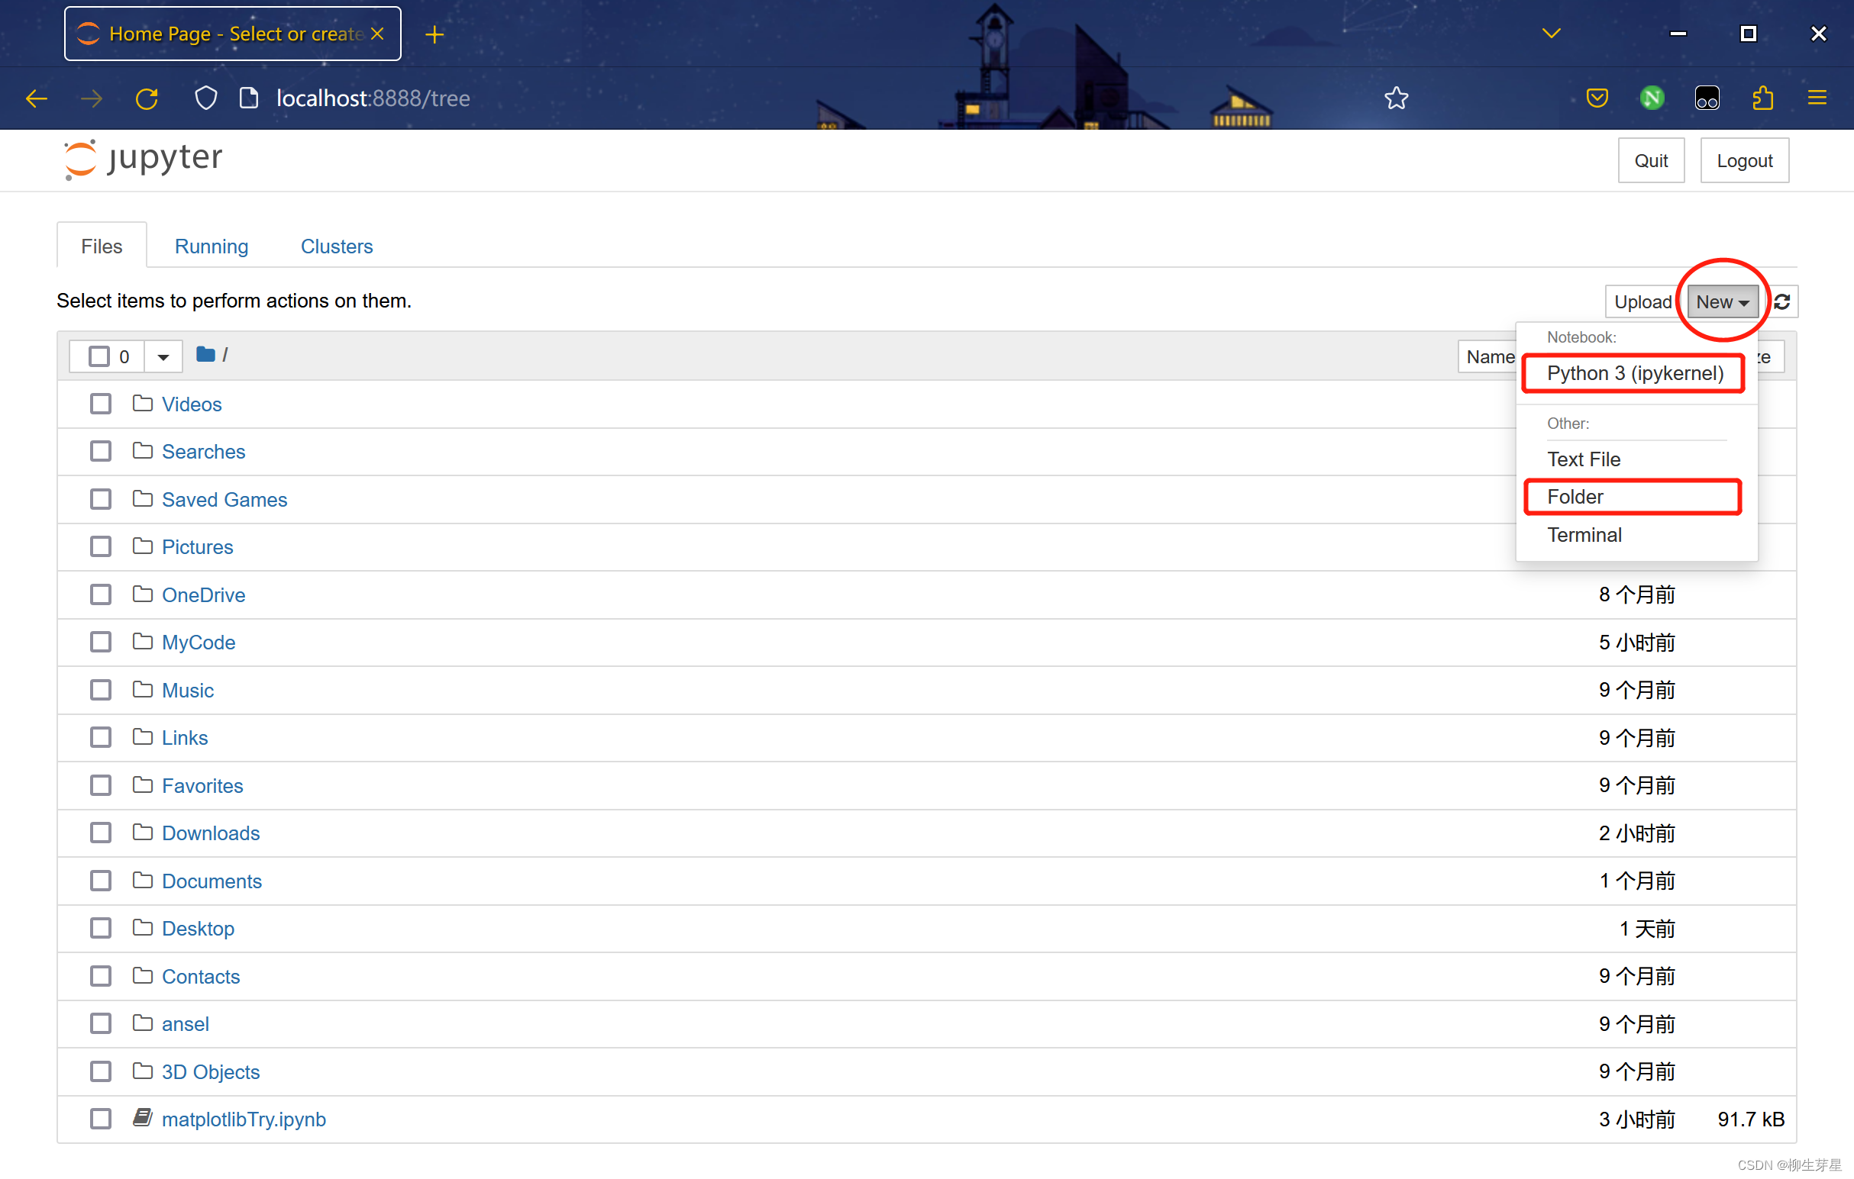The height and width of the screenshot is (1179, 1854).
Task: Switch to the Running tab
Action: point(211,246)
